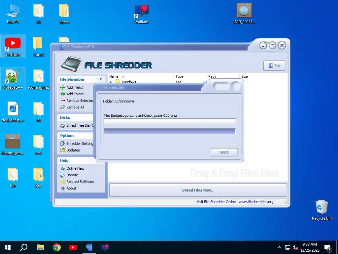Viewport: 338px width, 254px height.
Task: Select the ded_doest image file on desktop
Action: [13, 112]
